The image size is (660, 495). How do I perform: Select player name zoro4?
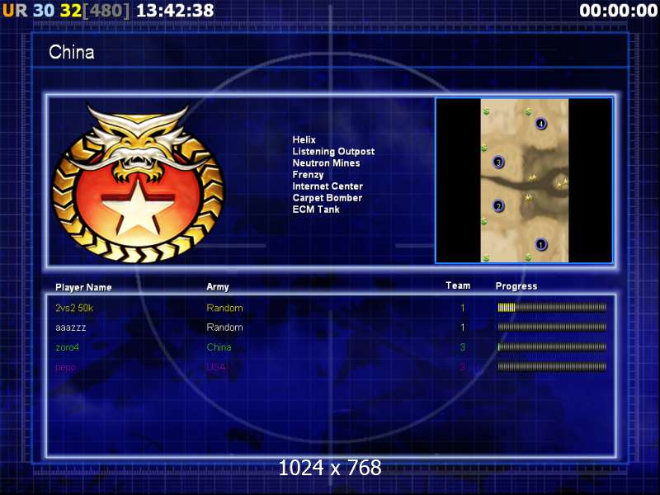(68, 347)
